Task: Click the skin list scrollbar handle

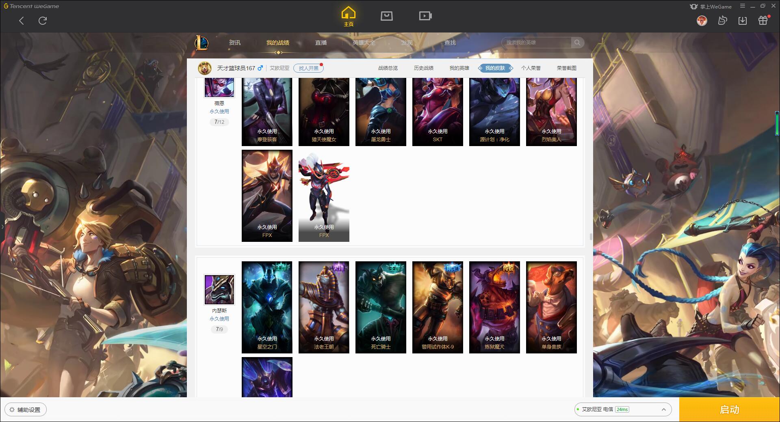Action: point(591,237)
